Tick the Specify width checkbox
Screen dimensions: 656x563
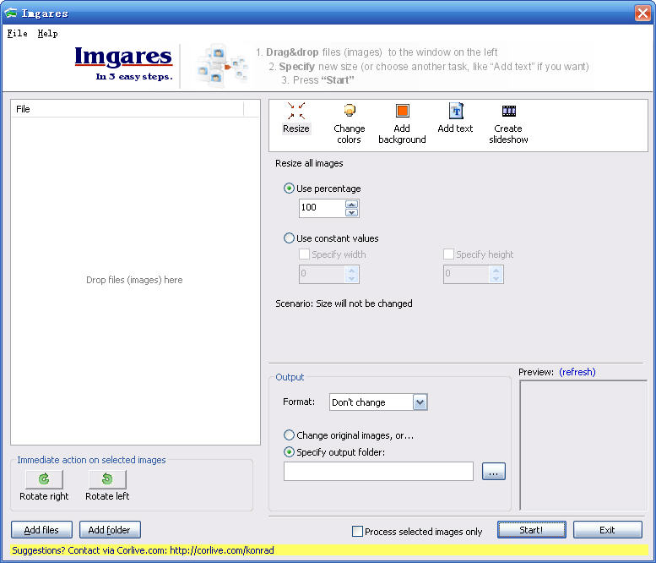pyautogui.click(x=304, y=254)
